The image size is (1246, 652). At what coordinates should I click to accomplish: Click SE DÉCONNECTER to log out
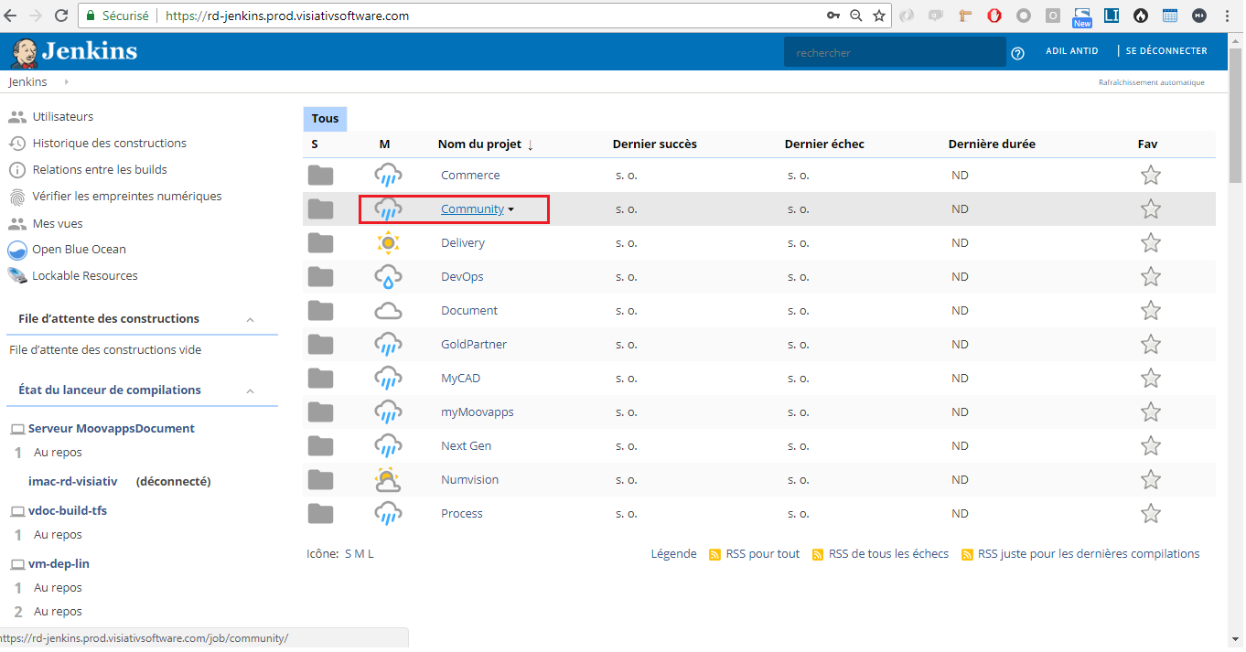pos(1166,51)
